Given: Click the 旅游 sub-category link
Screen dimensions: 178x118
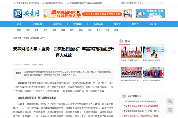Looking at the screenshot, I should point(19,30).
